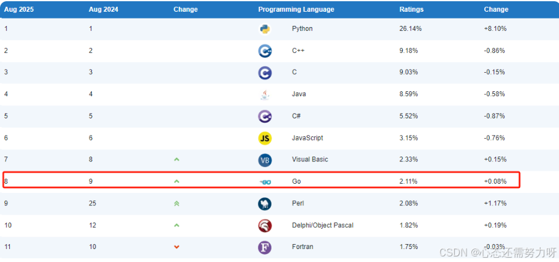
Task: Select the Perl language name
Action: click(298, 203)
